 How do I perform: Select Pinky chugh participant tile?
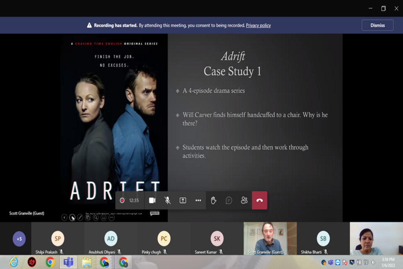(x=164, y=239)
